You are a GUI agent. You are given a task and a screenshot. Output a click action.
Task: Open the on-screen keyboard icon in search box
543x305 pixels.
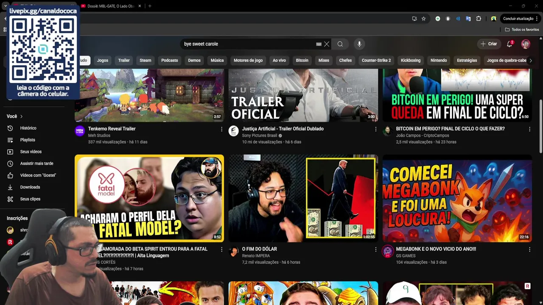319,44
